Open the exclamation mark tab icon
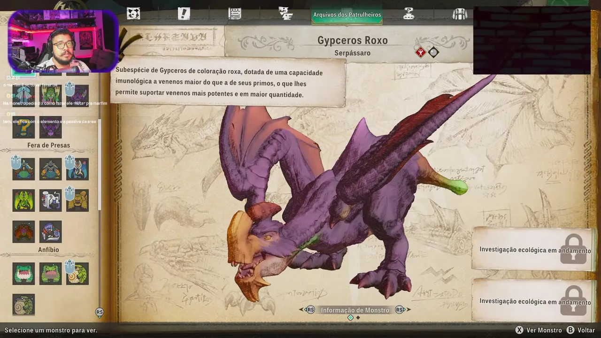This screenshot has height=338, width=601. pyautogui.click(x=184, y=14)
